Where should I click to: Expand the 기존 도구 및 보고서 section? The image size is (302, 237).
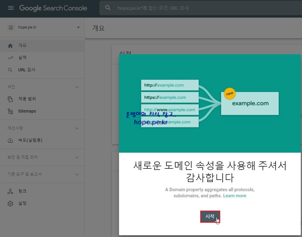77,174
